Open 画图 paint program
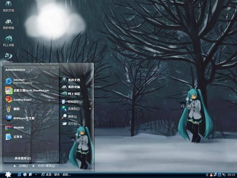 pyautogui.click(x=12, y=109)
